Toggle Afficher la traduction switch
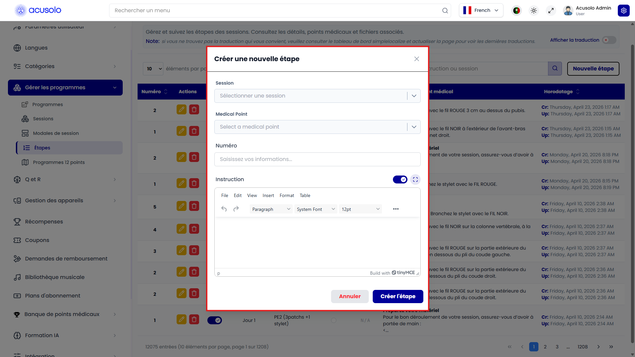The image size is (635, 357). pyautogui.click(x=609, y=40)
